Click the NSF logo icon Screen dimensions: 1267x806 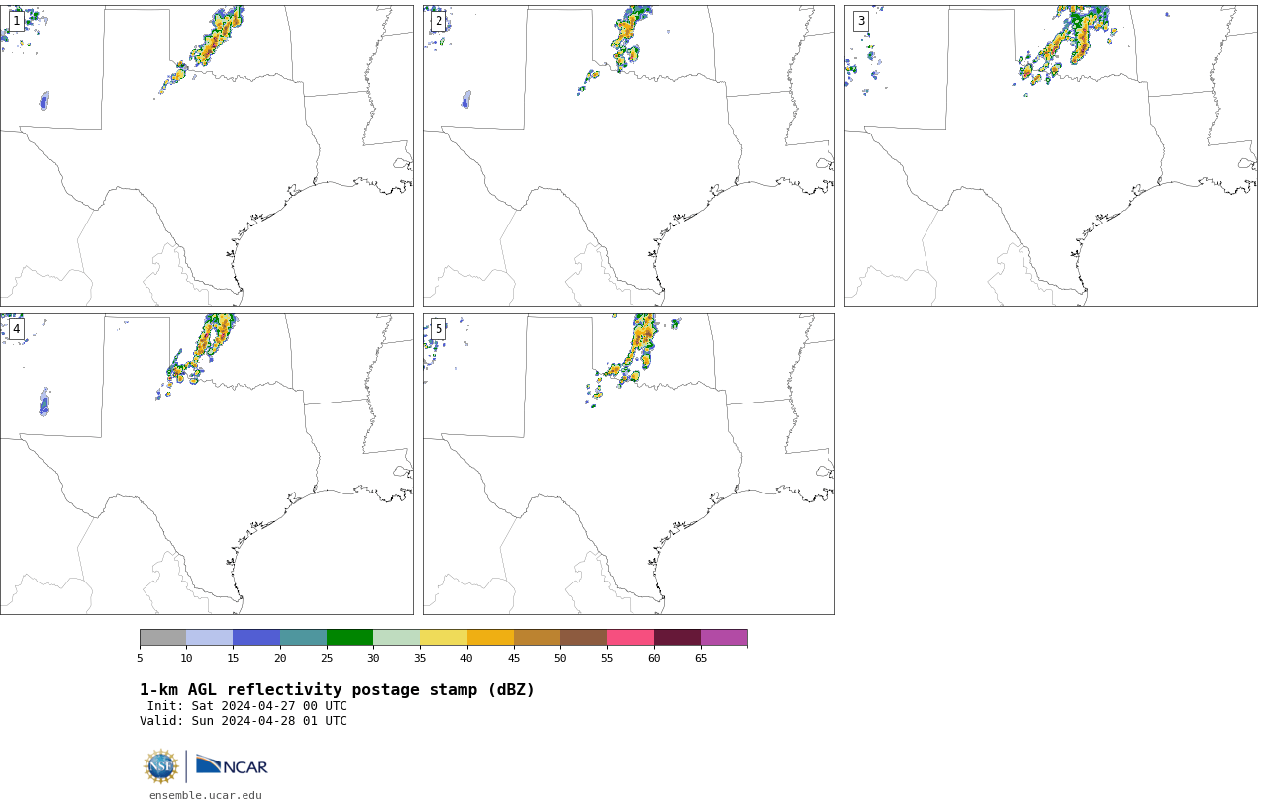tap(161, 766)
